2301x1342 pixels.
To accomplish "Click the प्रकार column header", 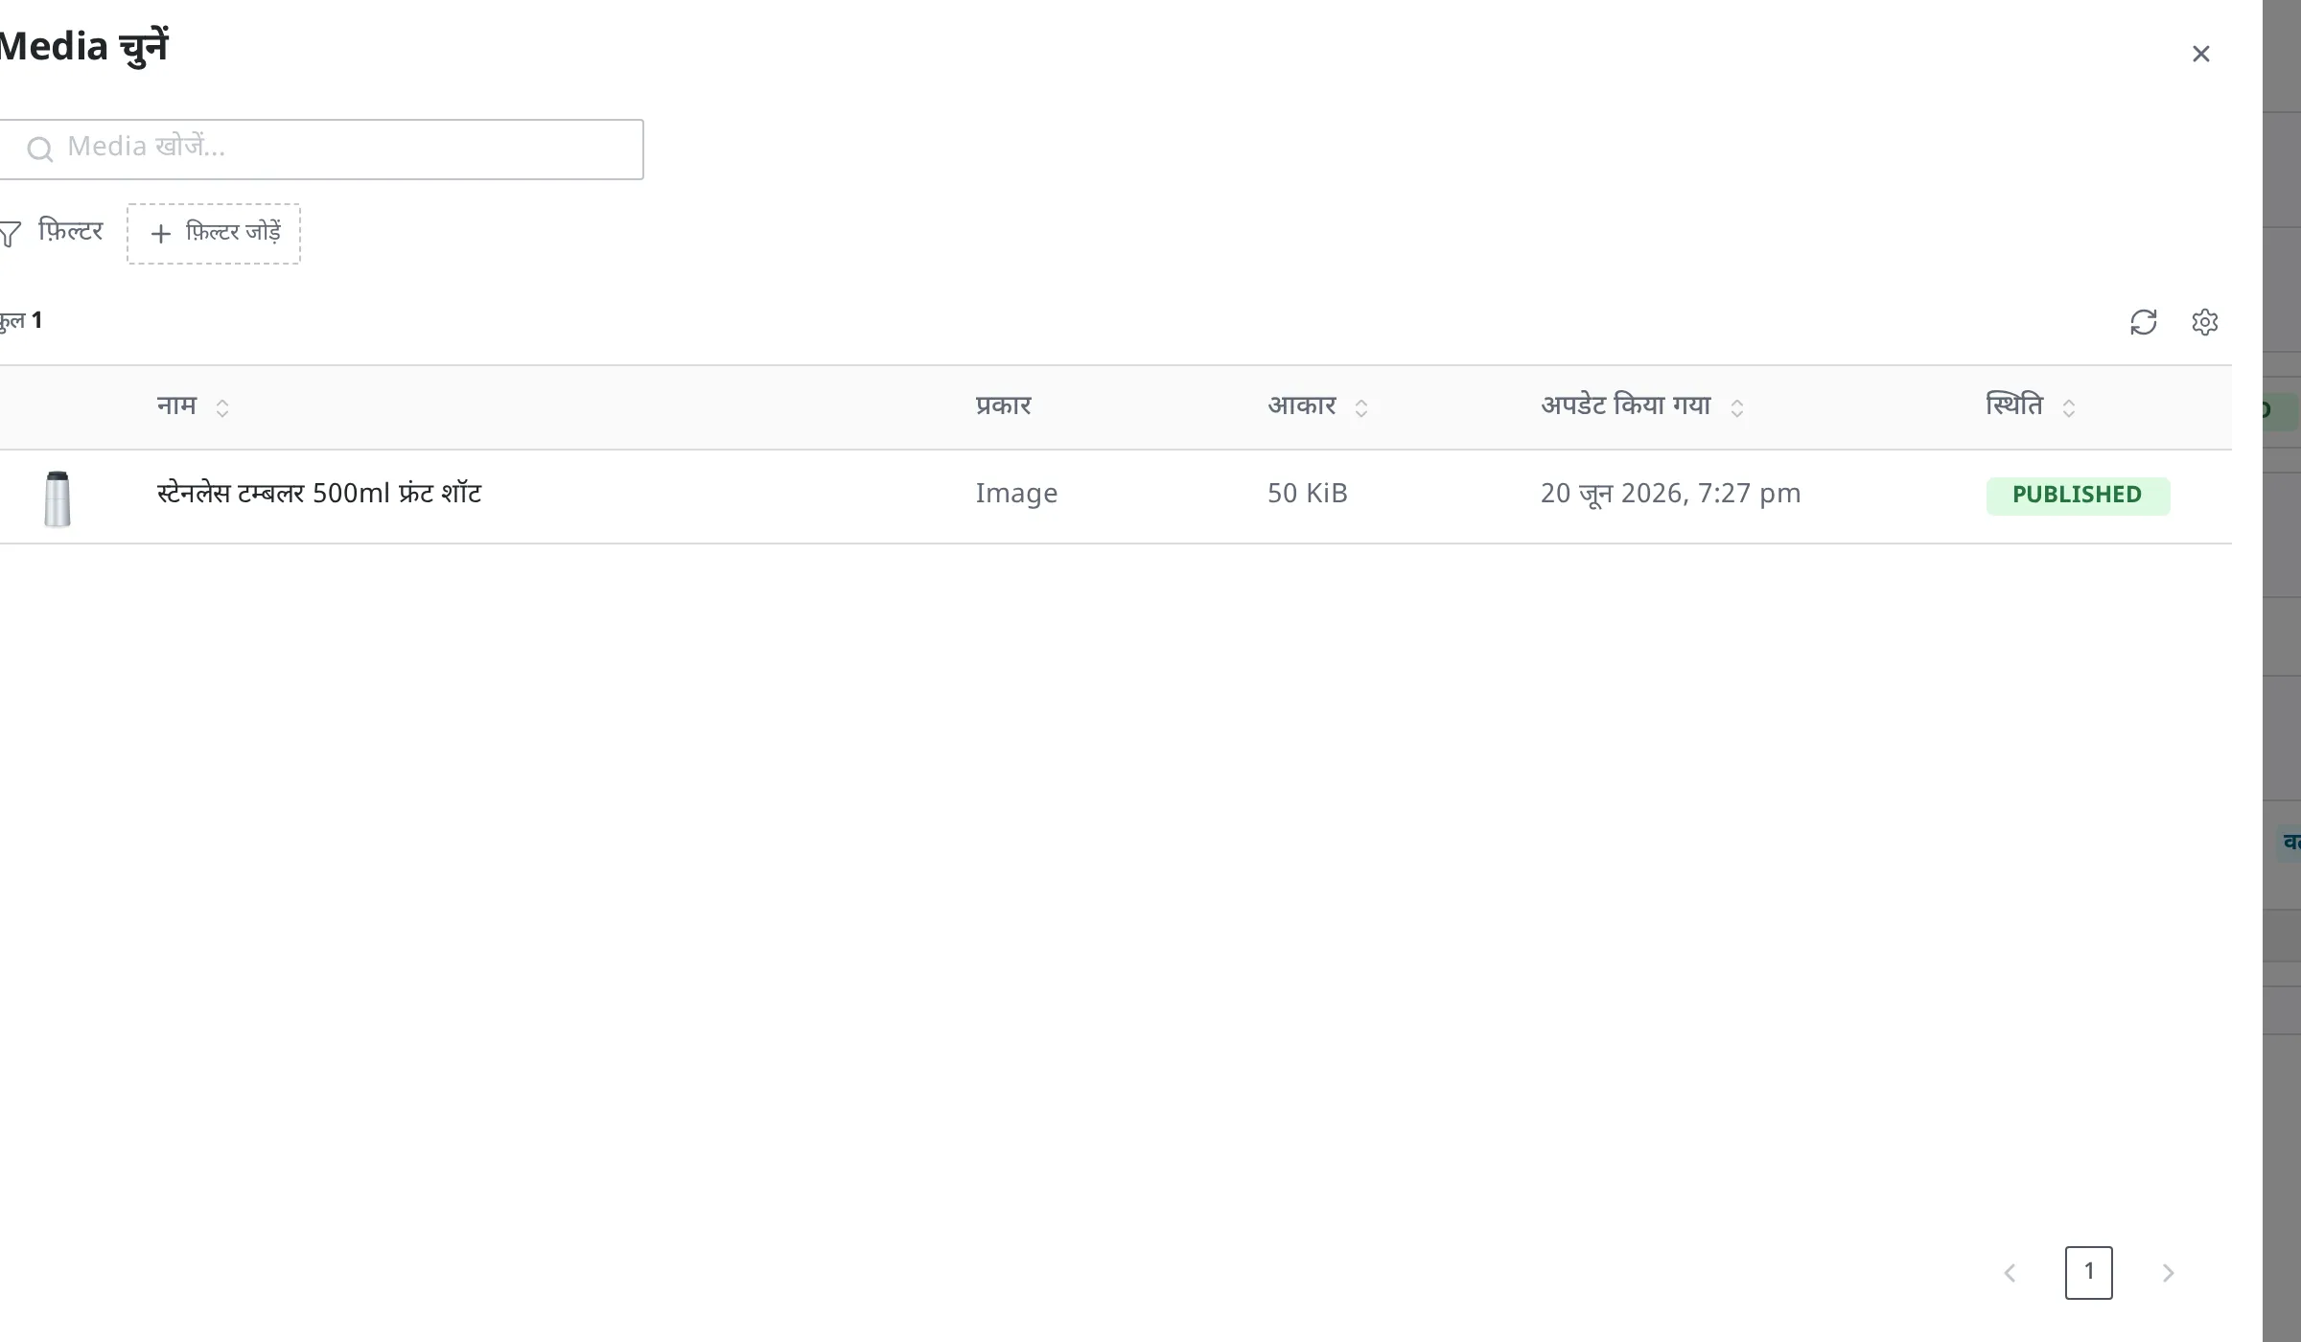I will pyautogui.click(x=1003, y=406).
